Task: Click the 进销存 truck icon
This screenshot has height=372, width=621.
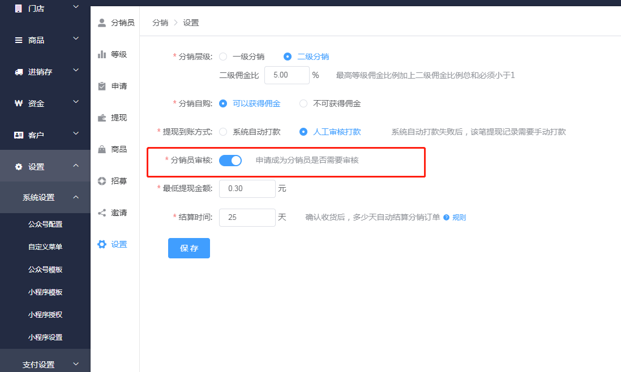Action: [x=19, y=72]
